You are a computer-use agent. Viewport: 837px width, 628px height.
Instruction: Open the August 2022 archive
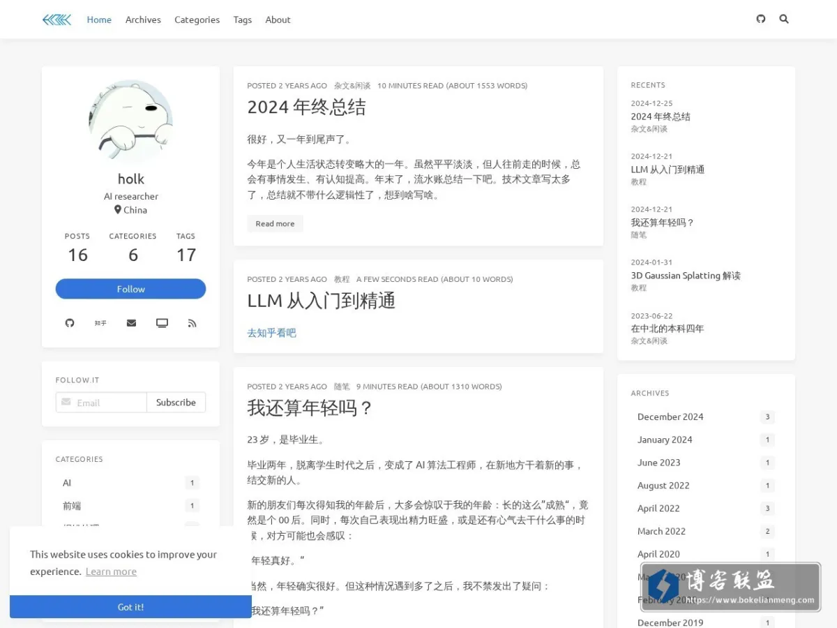tap(706, 486)
